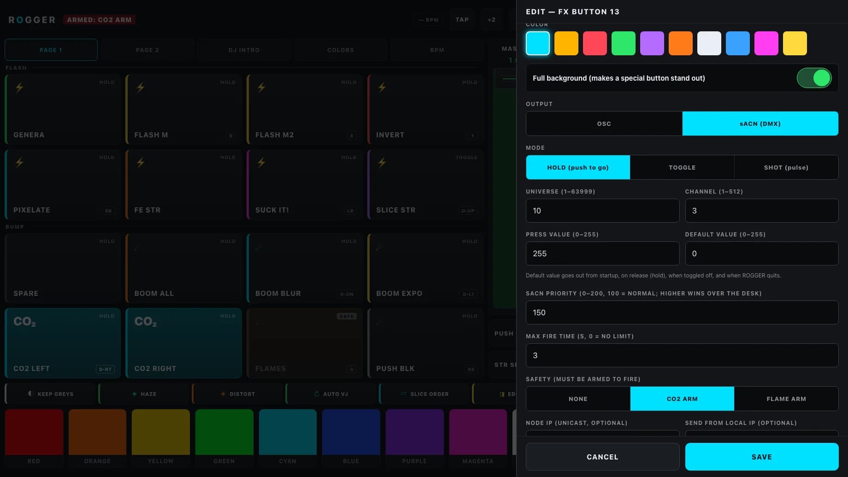Switch to the COLORS tab

(341, 50)
